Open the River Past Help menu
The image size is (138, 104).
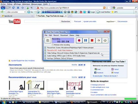[77, 35]
